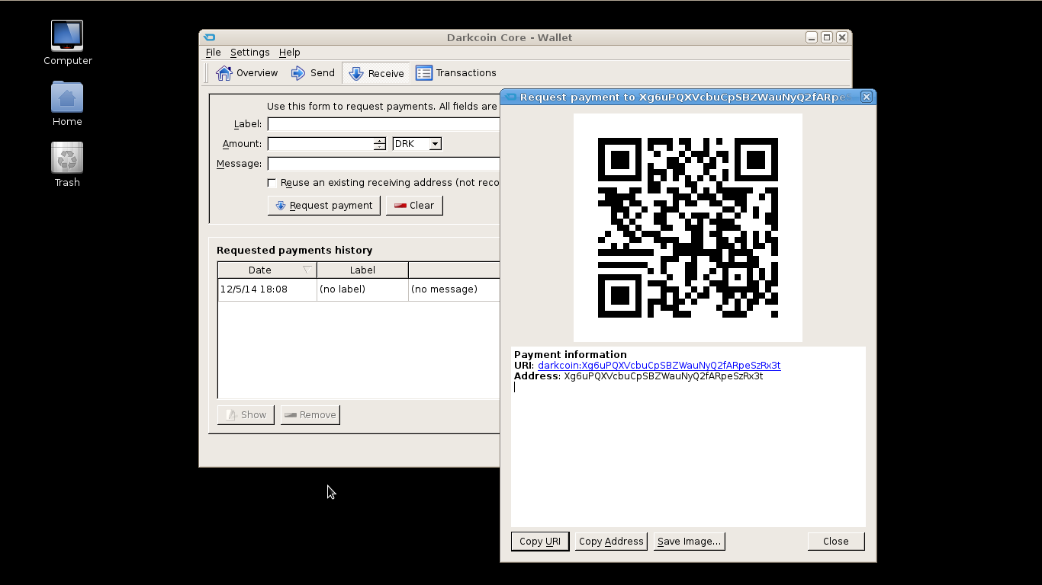Open the darkcoin URI link

pos(659,366)
